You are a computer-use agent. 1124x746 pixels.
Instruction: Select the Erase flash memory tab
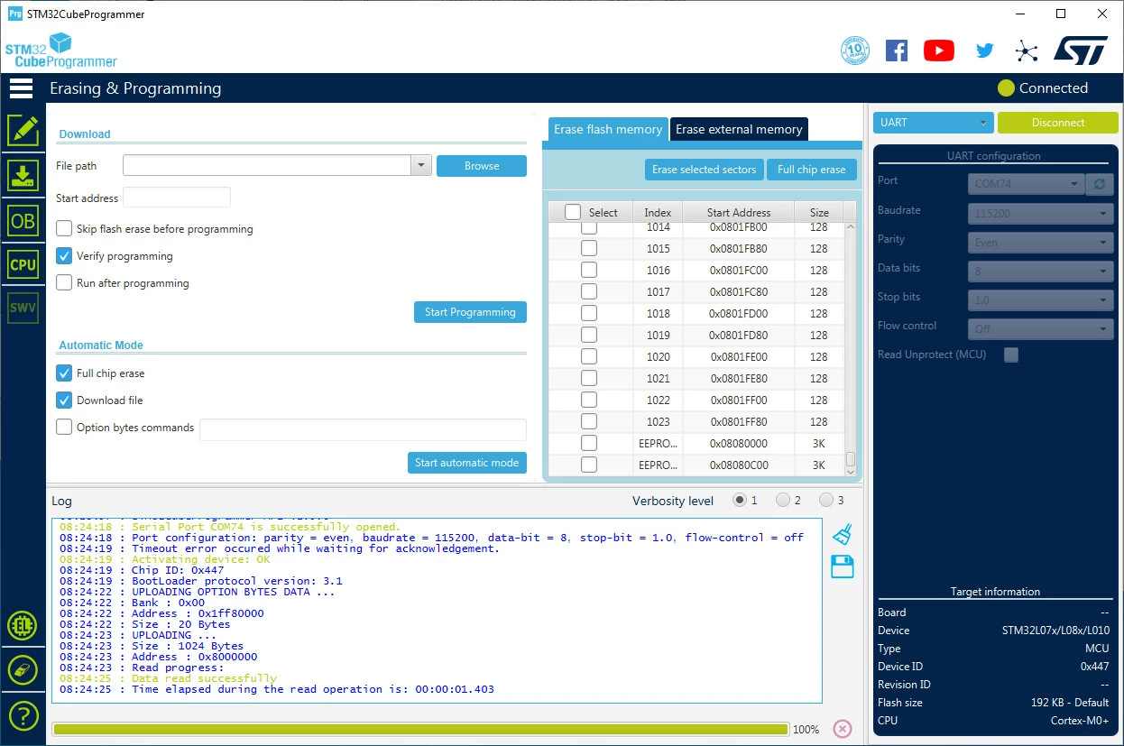click(x=608, y=129)
